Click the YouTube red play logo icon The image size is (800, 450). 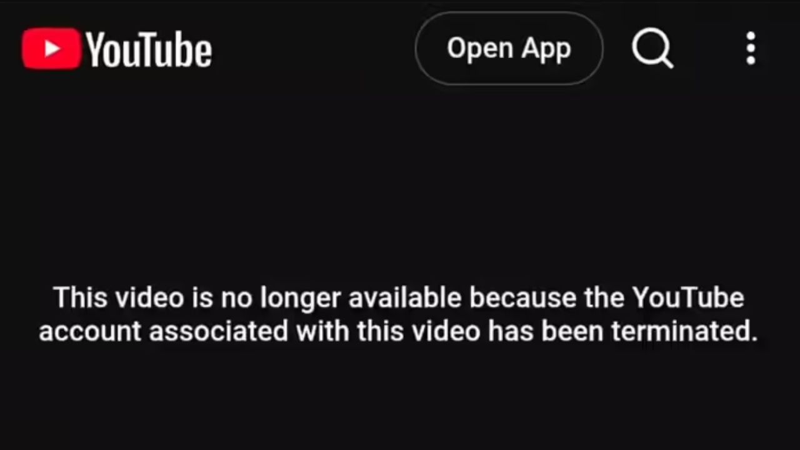[x=51, y=49]
